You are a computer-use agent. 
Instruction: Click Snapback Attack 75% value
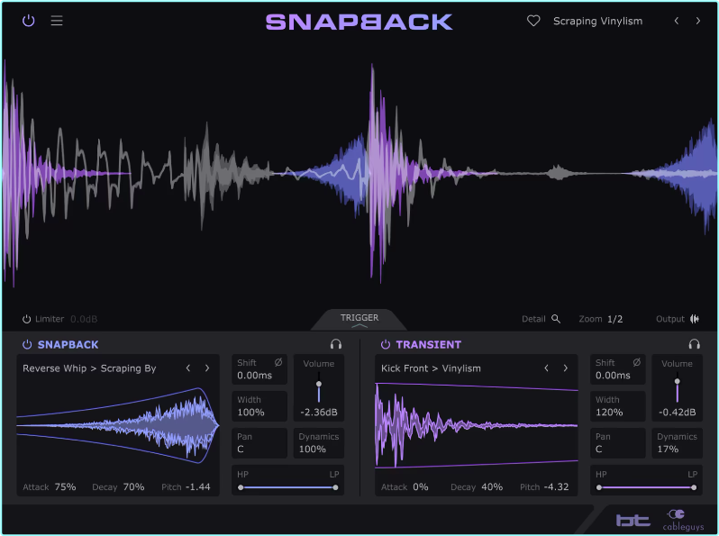[x=65, y=487]
